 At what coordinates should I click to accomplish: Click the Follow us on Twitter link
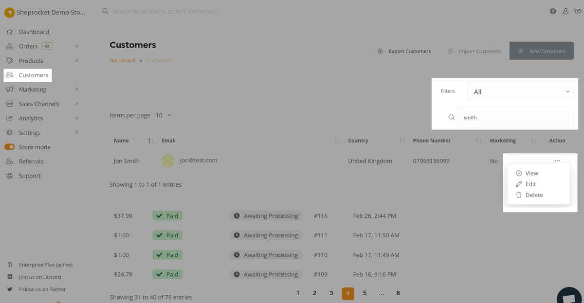(42, 289)
